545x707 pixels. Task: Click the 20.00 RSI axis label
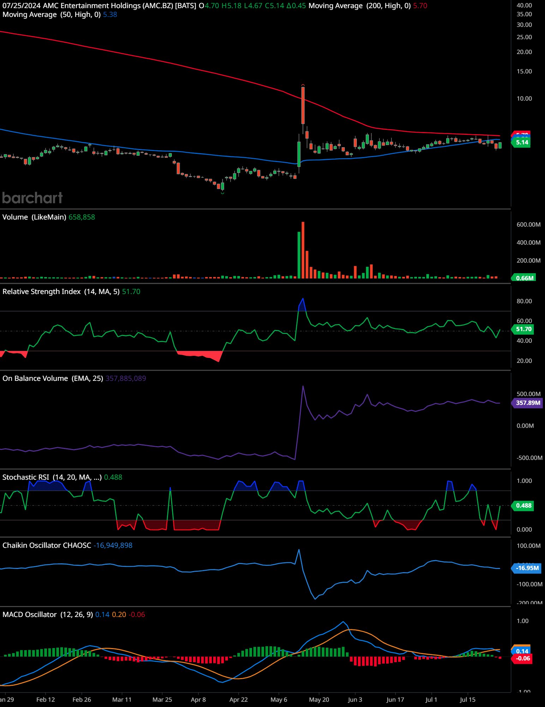524,361
